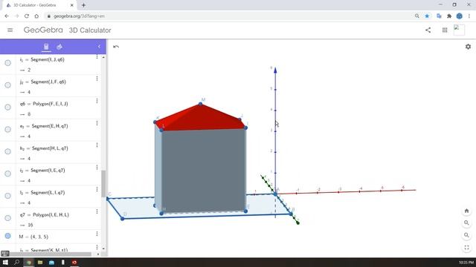Image resolution: width=476 pixels, height=267 pixels.
Task: Collapse the algebra side panel
Action: (99, 47)
